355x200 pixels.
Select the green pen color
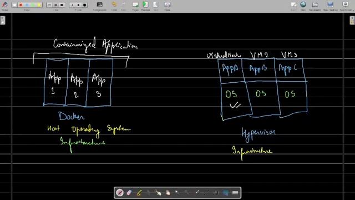[x=33, y=5]
